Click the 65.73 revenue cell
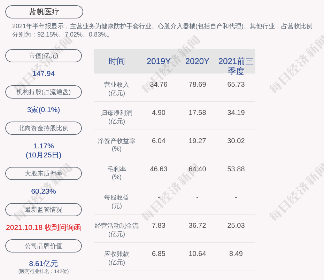Image resolution: width=324 pixels, height=280 pixels. coord(236,85)
